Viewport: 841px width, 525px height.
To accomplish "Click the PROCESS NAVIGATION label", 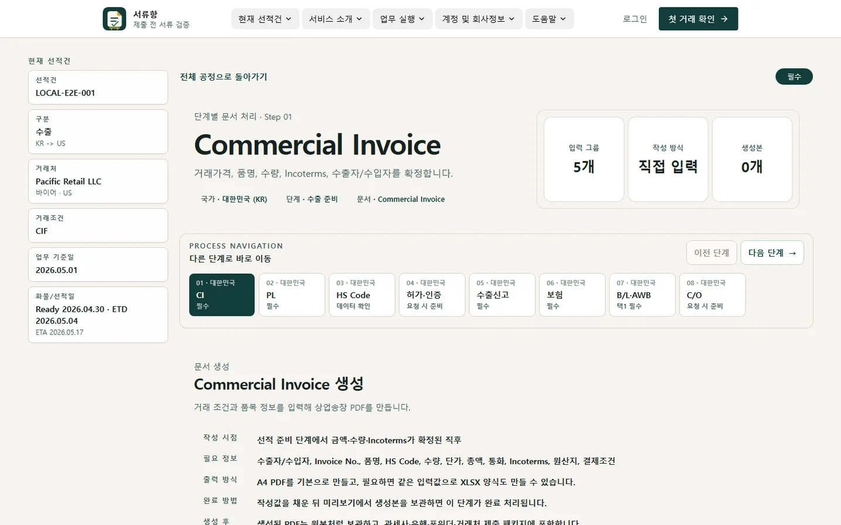I will click(x=236, y=246).
